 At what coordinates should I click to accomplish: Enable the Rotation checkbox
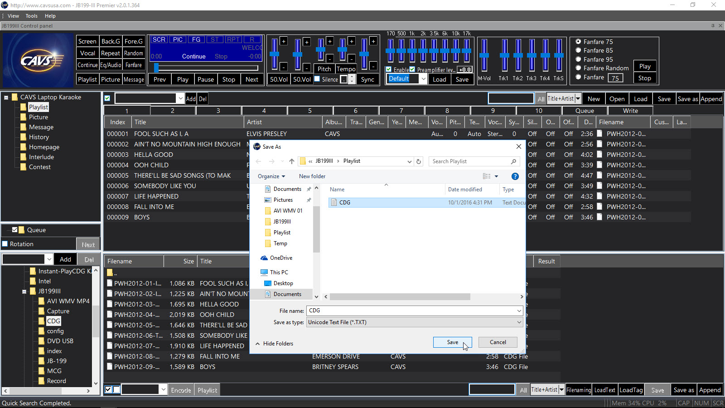[5, 244]
